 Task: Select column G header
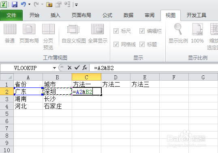203,77
